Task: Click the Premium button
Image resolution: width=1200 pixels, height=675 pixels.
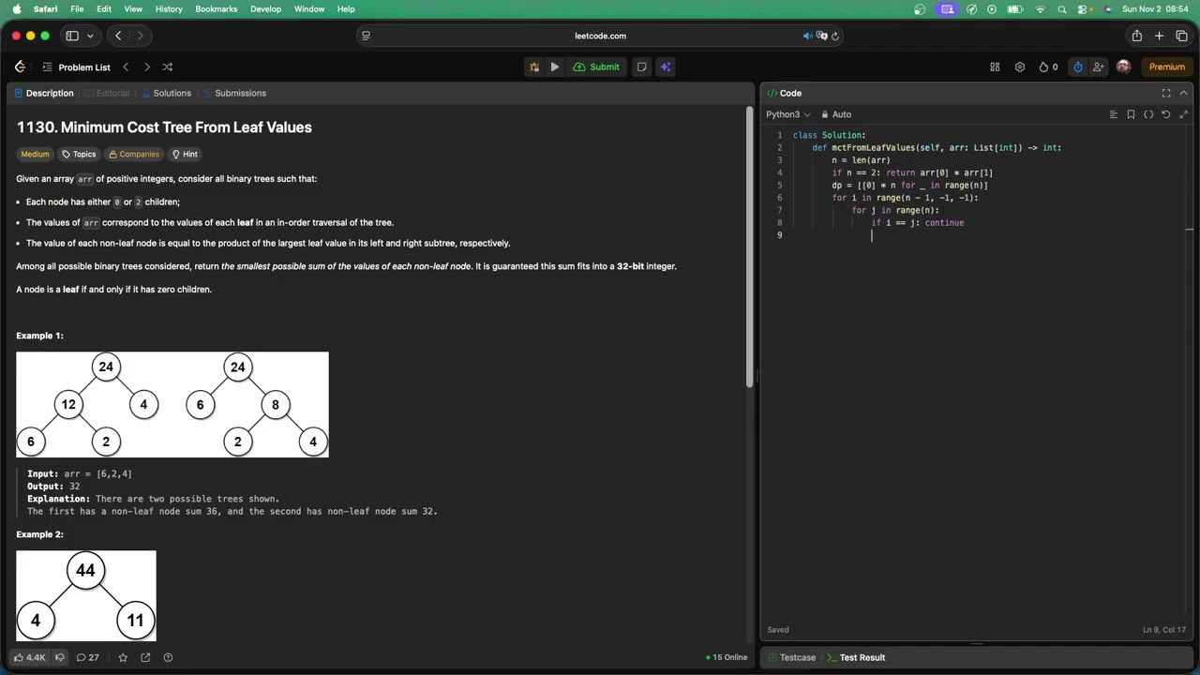Action: pos(1167,67)
